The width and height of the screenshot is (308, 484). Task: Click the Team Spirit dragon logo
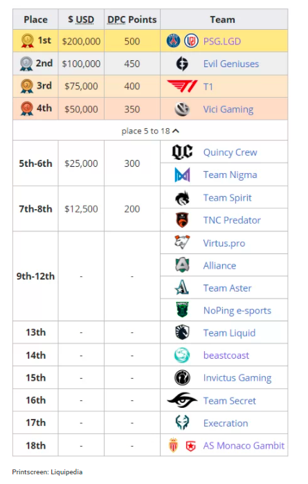pos(182,198)
